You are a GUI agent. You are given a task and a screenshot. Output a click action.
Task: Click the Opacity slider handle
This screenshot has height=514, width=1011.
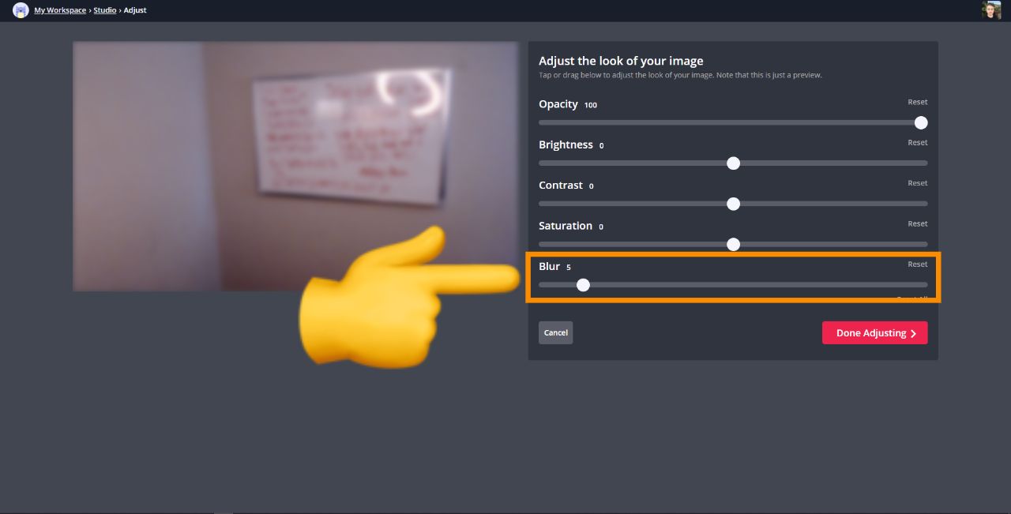pyautogui.click(x=921, y=122)
